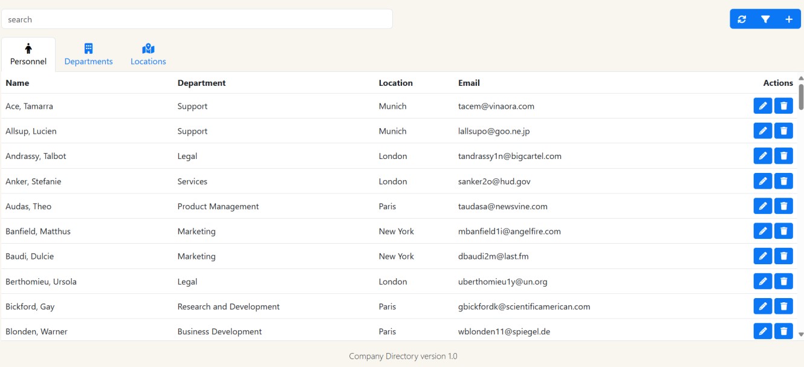Screen dimensions: 804x367
Task: Click the refresh icon in the toolbar
Action: click(x=742, y=19)
